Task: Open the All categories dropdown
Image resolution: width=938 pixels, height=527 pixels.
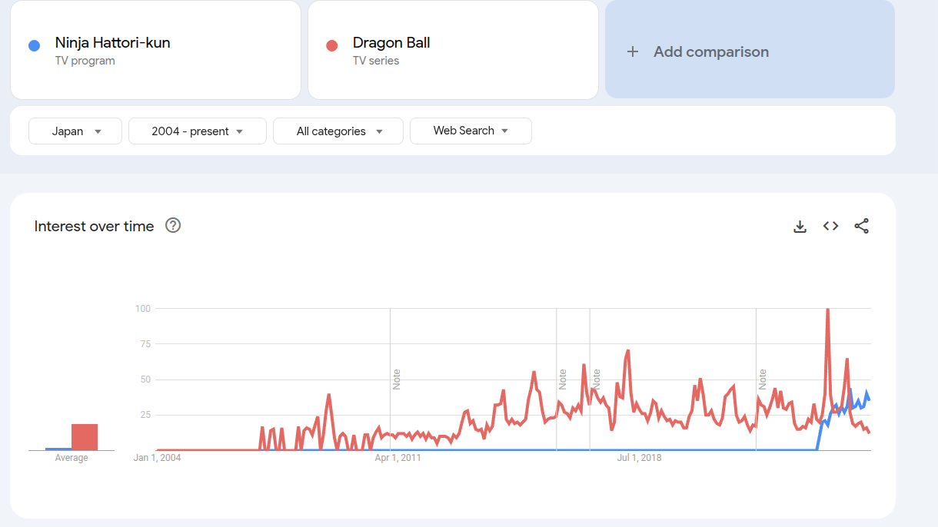Action: point(338,131)
